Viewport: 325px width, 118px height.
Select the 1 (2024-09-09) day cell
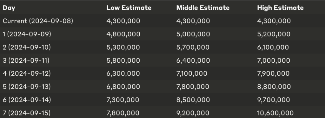(27, 34)
